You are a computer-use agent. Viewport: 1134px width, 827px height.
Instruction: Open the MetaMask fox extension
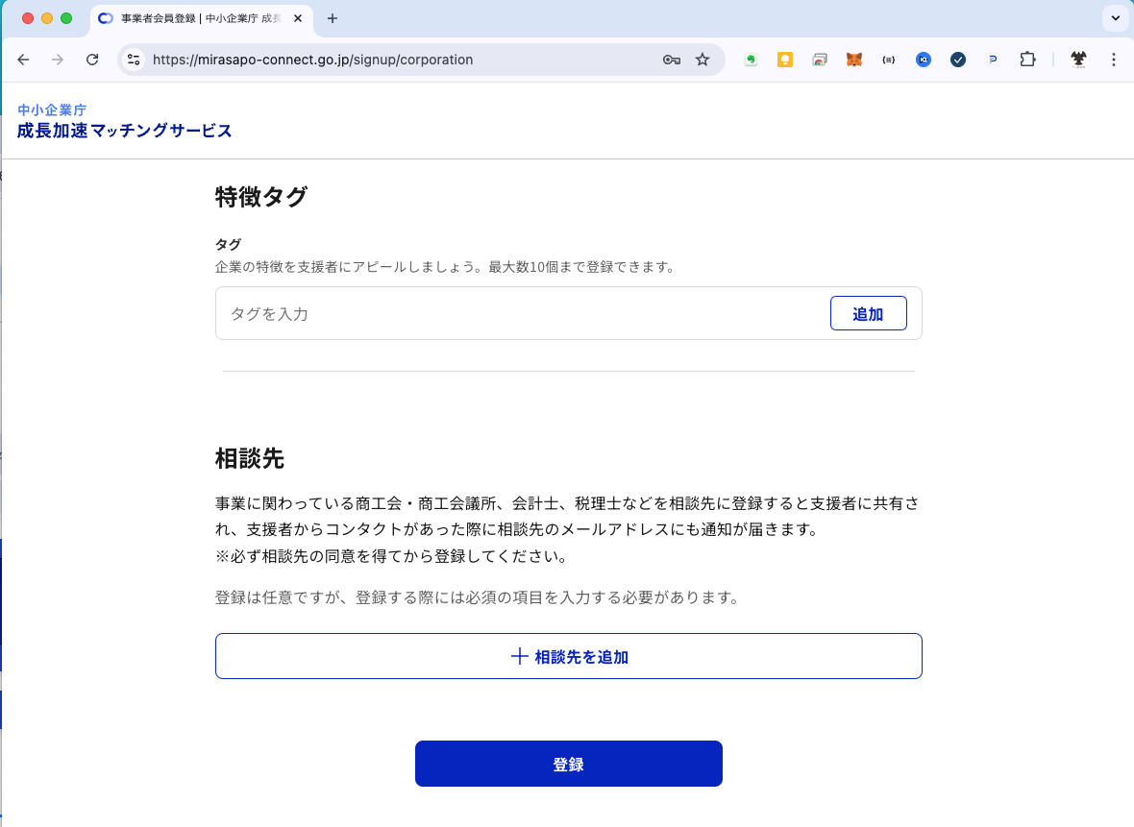point(853,60)
